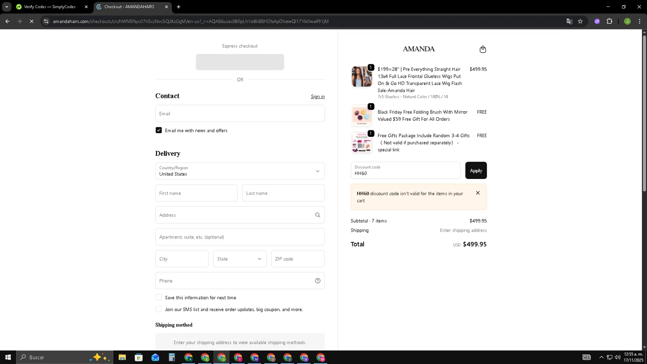Go back to previous page
Screen dimensions: 647x364
[x=7, y=21]
